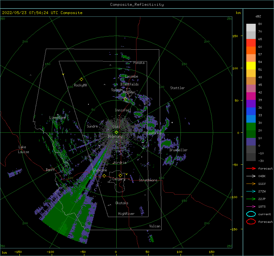Viewport: 274px width, 256px height.
Task: Click the yellow 51 dBZ color swatch
Action: pos(251,66)
